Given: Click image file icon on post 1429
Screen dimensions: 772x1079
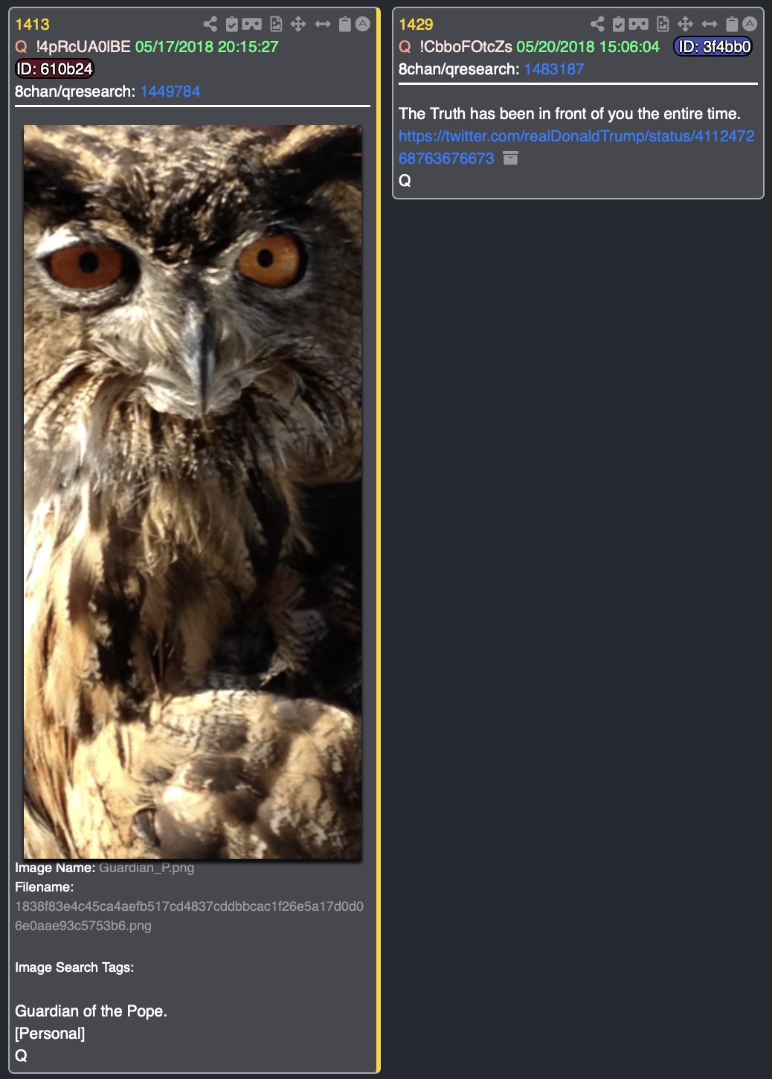Looking at the screenshot, I should [x=663, y=24].
